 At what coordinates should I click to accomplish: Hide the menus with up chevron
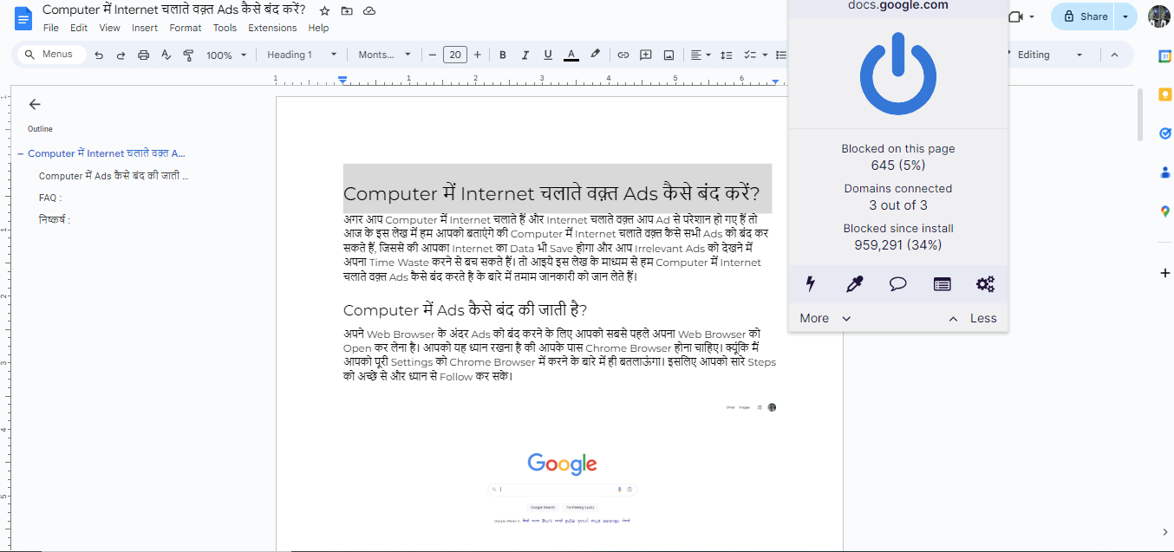click(x=1114, y=55)
